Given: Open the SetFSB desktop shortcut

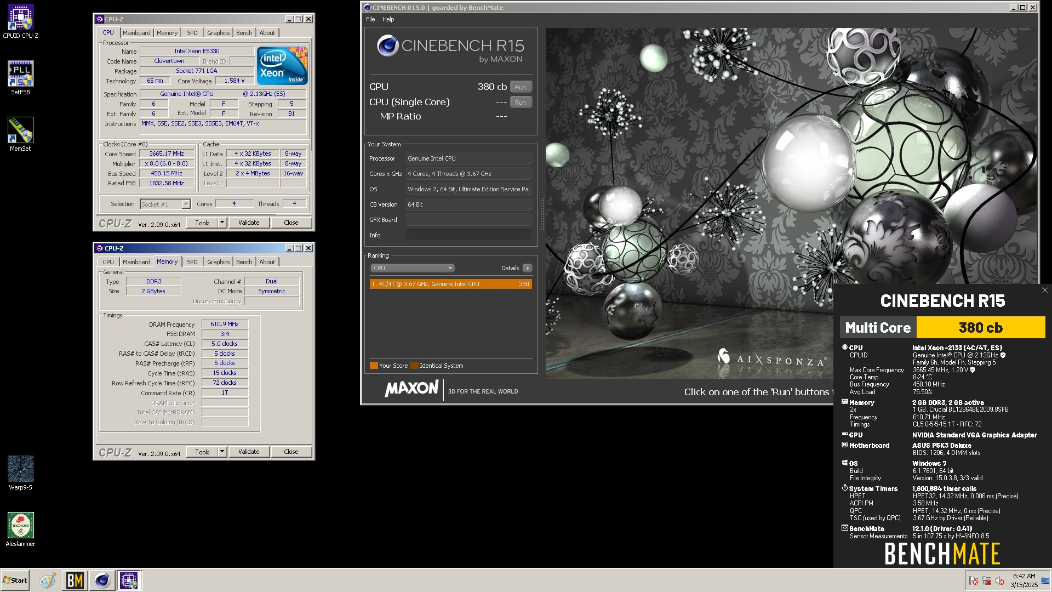Looking at the screenshot, I should click(x=20, y=78).
